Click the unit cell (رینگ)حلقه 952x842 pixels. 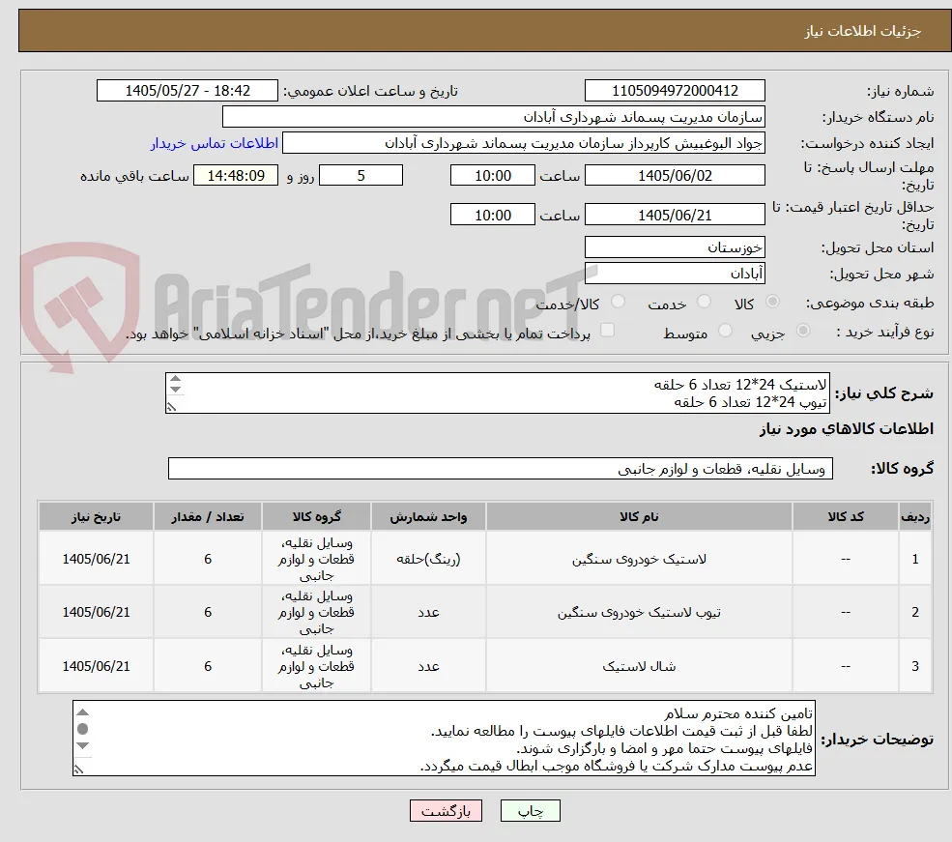coord(428,559)
